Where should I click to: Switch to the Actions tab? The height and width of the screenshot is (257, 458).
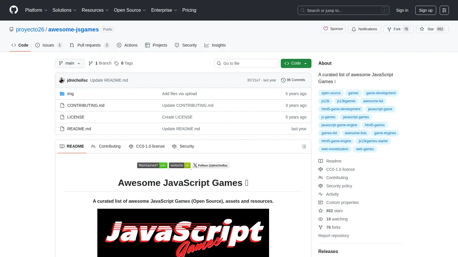[x=127, y=45]
